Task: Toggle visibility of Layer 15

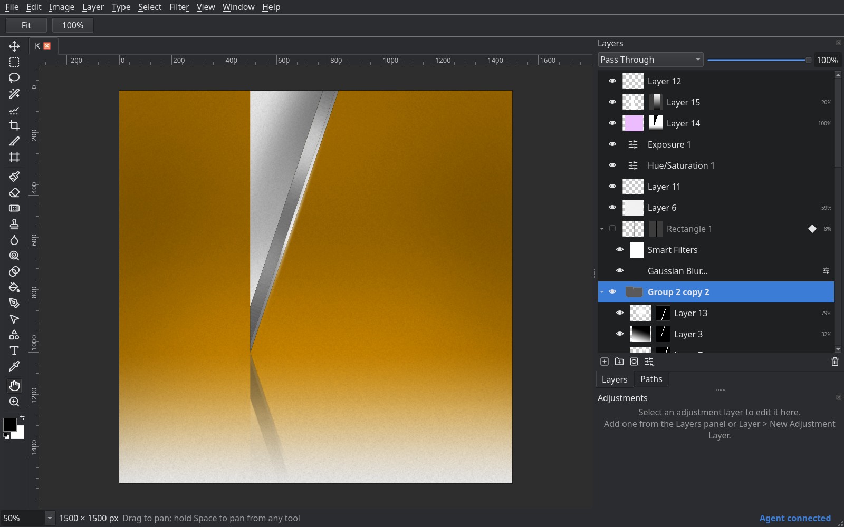Action: coord(612,102)
